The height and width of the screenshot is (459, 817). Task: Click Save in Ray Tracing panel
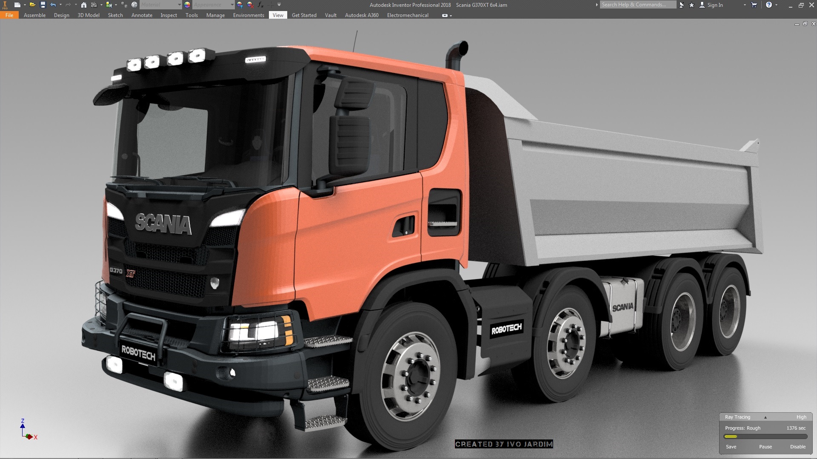tap(731, 447)
